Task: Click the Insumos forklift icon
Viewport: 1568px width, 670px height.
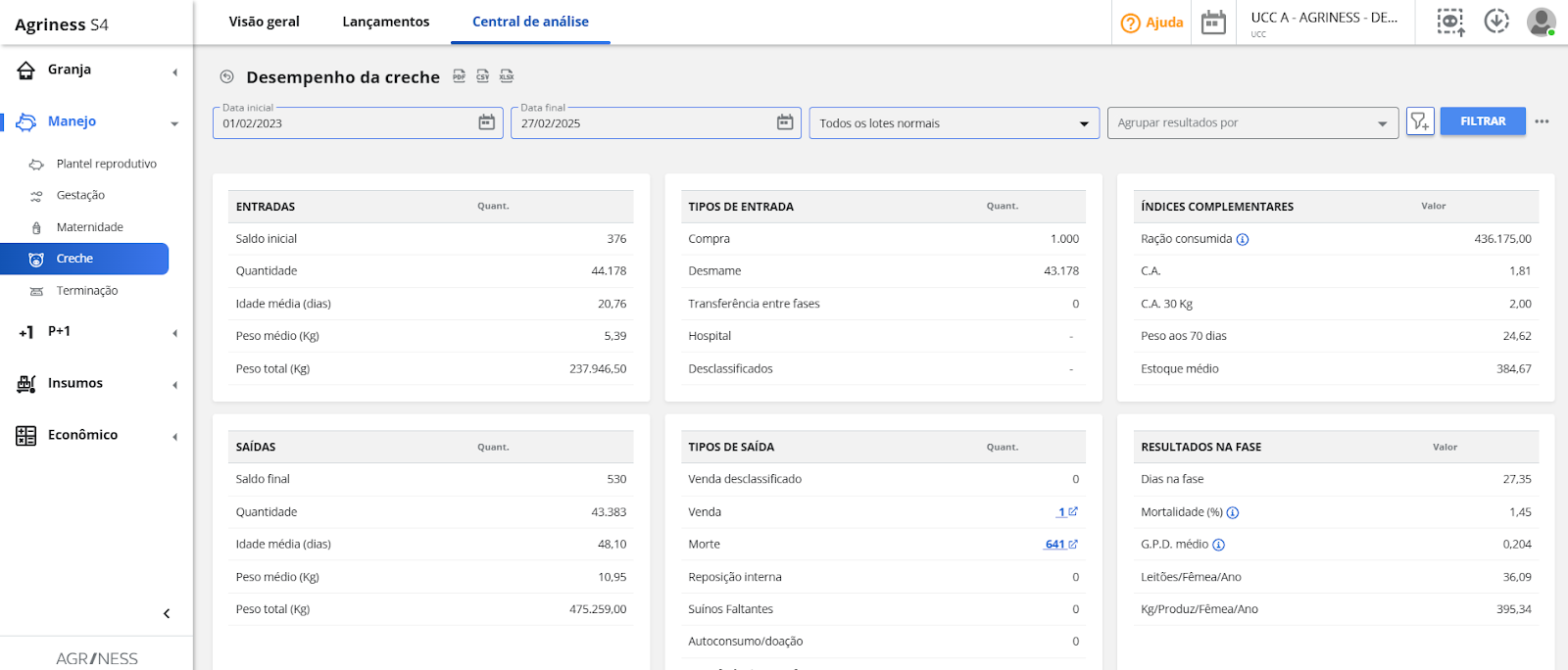Action: click(26, 384)
